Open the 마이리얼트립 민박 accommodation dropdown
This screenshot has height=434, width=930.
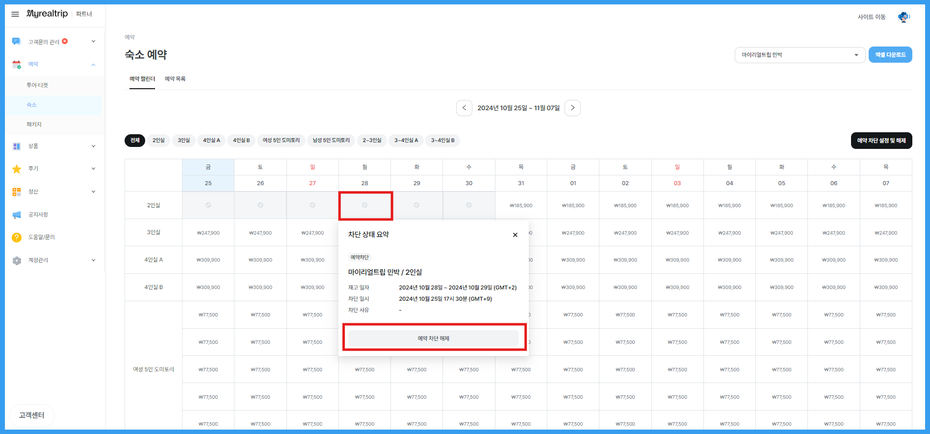800,55
